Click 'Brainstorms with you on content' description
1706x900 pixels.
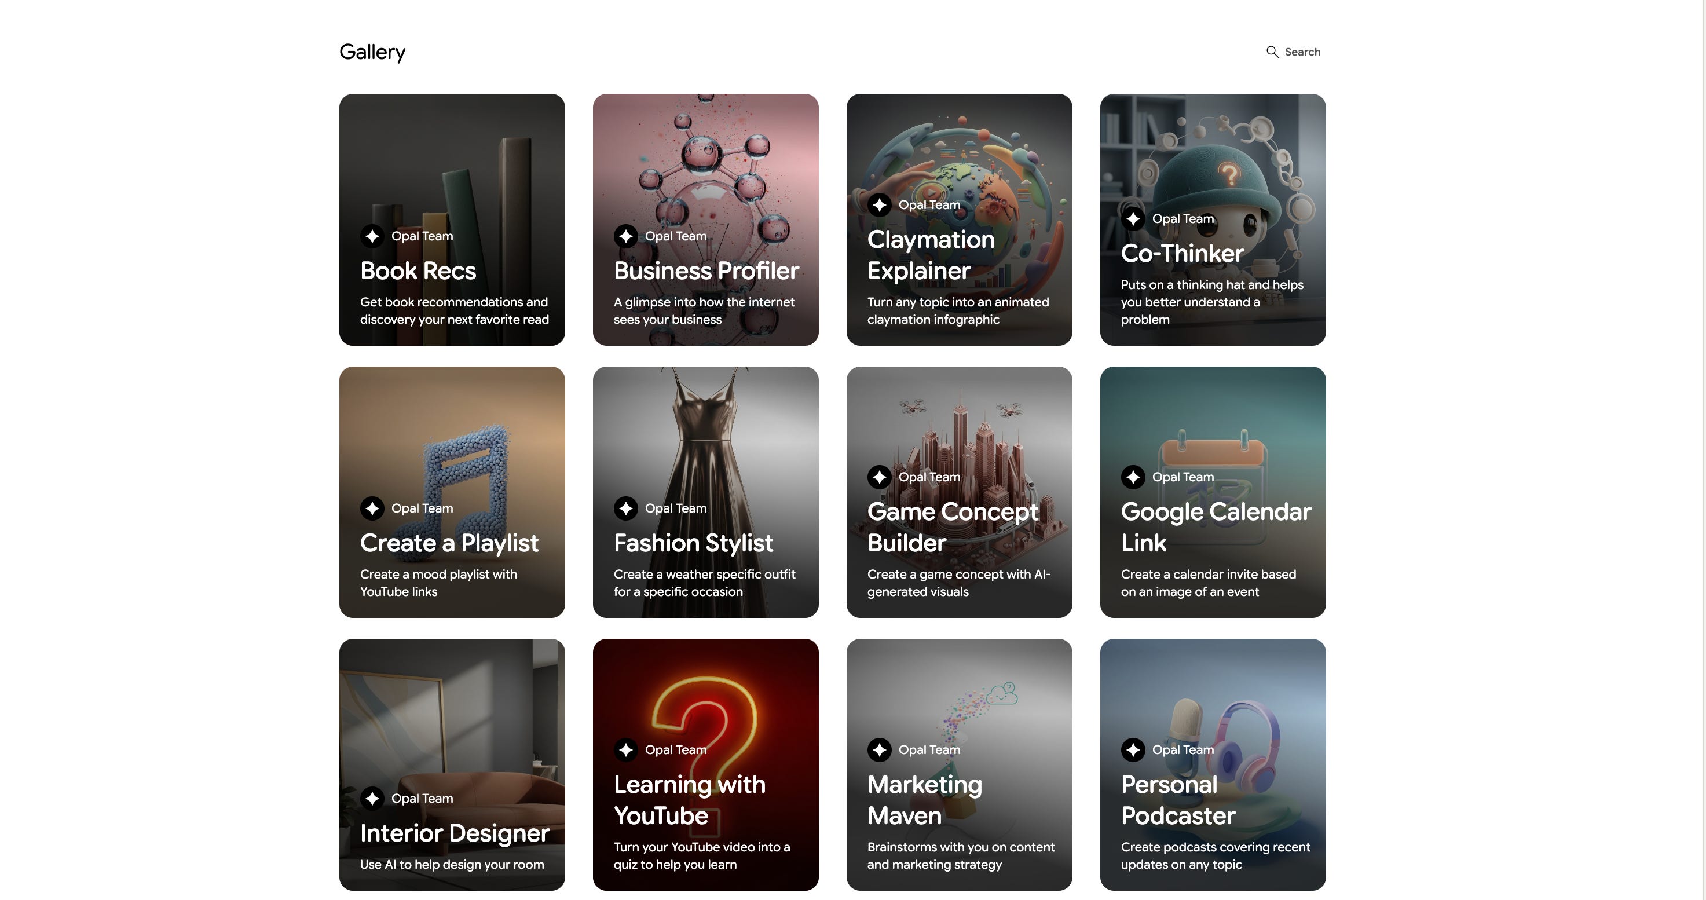[960, 855]
